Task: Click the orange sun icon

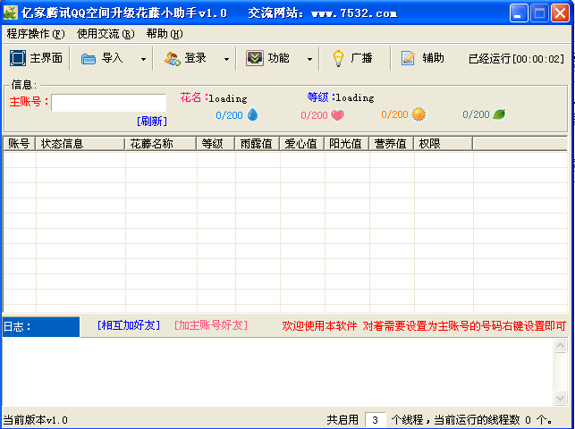Action: click(419, 114)
